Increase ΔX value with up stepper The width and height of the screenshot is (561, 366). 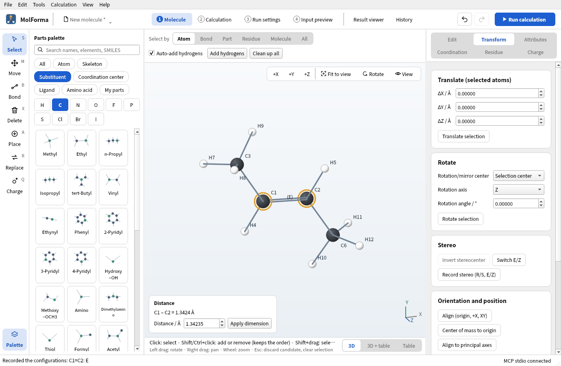[x=541, y=91]
